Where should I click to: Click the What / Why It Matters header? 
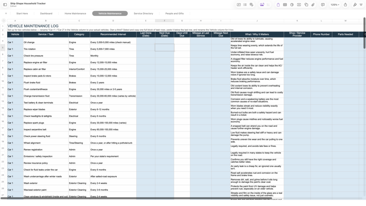(257, 34)
